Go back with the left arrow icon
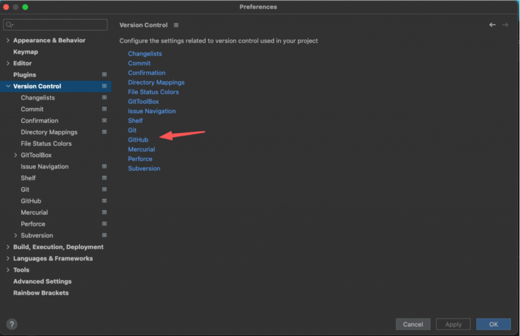The height and width of the screenshot is (336, 520). click(492, 25)
